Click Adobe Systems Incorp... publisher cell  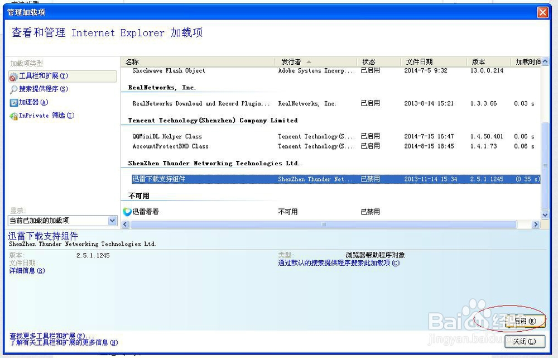point(315,70)
